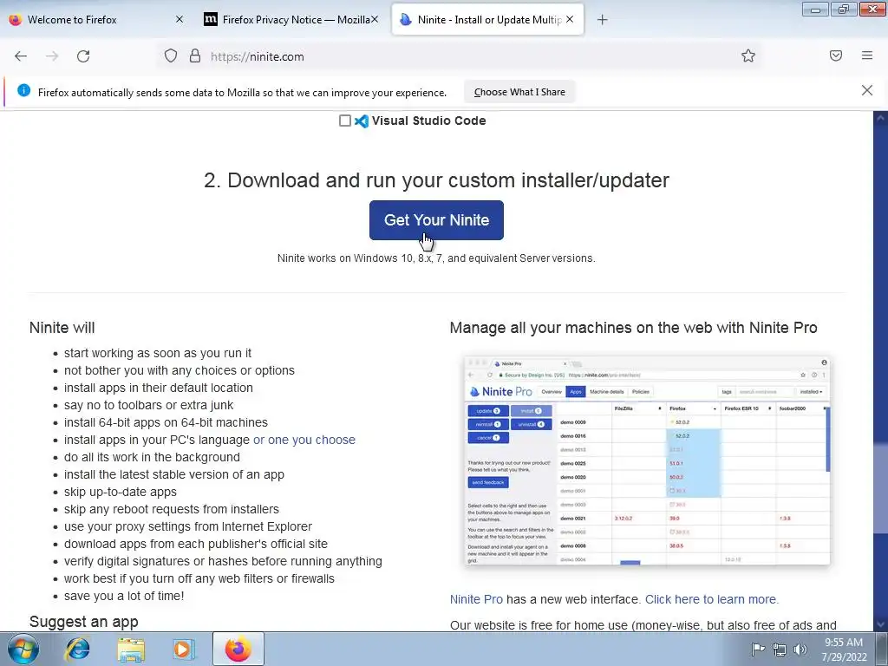View site security padlock info
Viewport: 888px width, 666px height.
pos(195,56)
